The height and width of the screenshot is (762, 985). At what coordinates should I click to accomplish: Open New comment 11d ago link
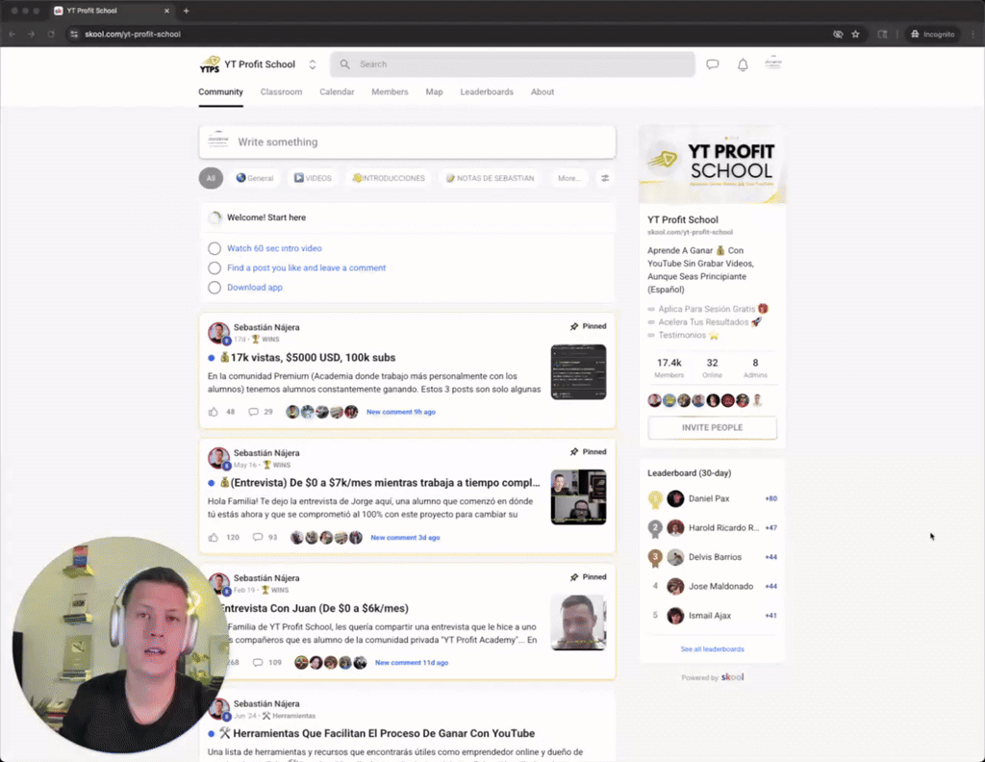pyautogui.click(x=412, y=663)
